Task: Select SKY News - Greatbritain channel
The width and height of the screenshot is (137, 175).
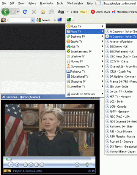Action: (x=121, y=146)
